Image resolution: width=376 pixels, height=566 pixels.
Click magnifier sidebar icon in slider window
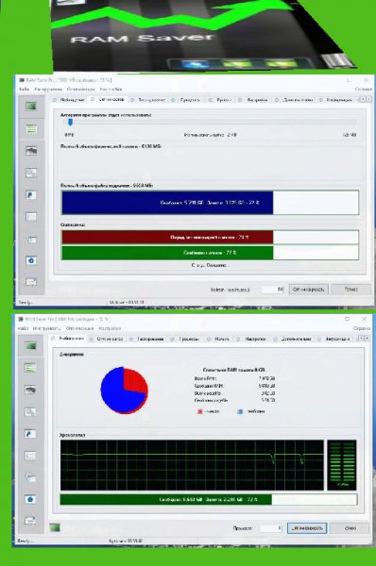coord(31,173)
